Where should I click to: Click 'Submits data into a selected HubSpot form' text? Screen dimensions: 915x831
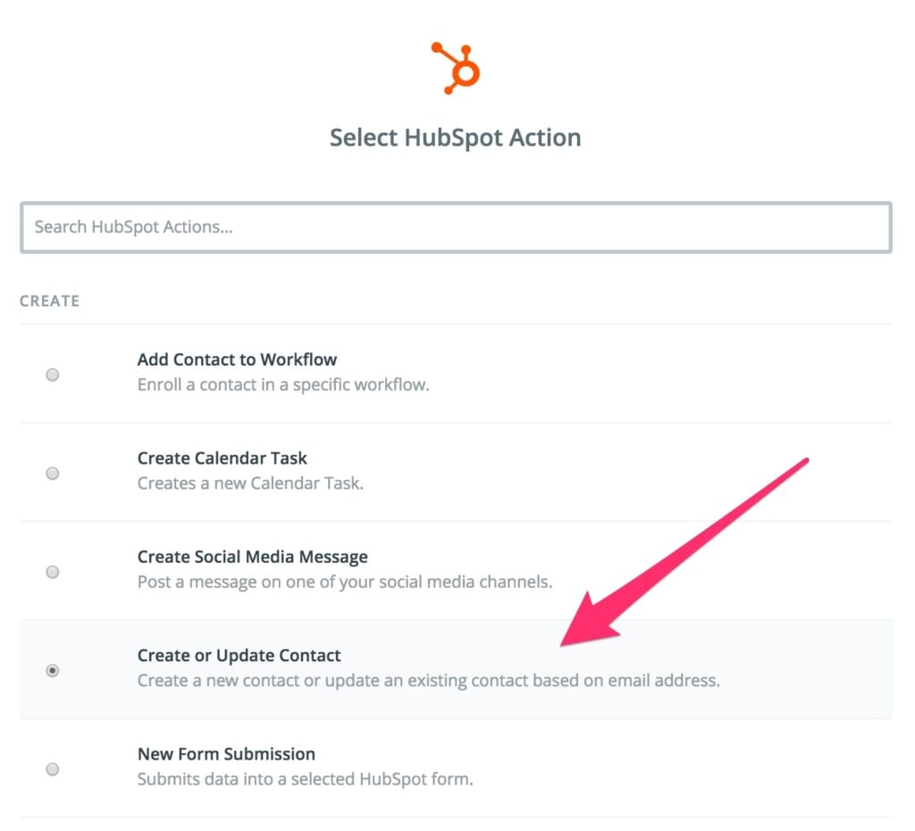pos(306,779)
